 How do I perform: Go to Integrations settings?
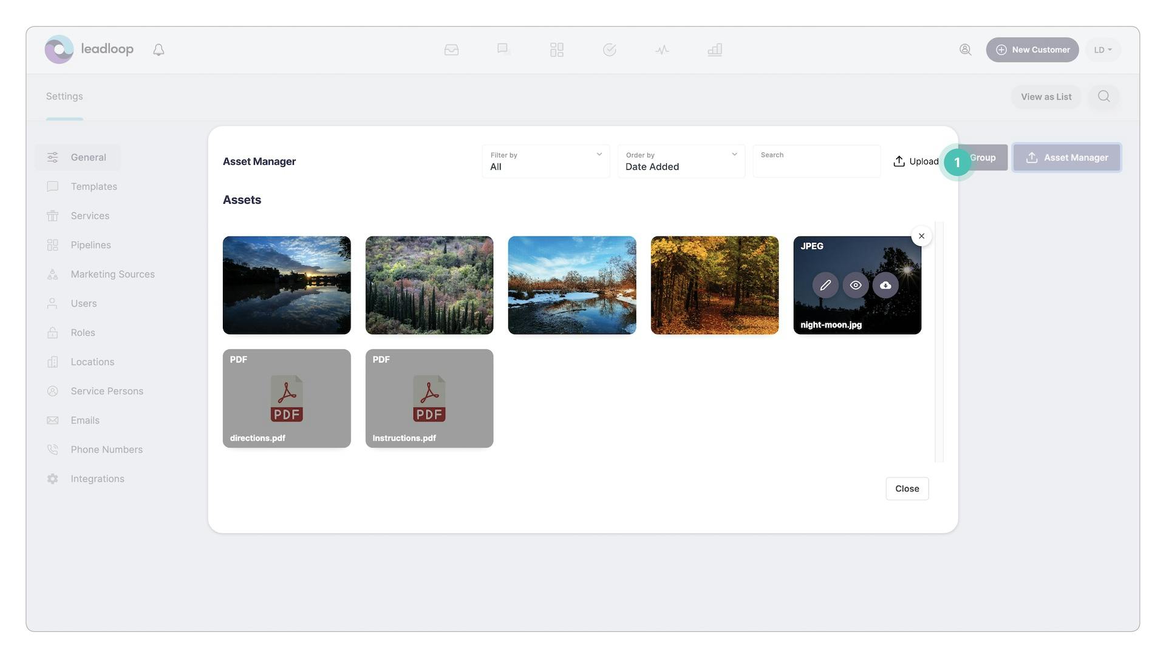point(97,479)
